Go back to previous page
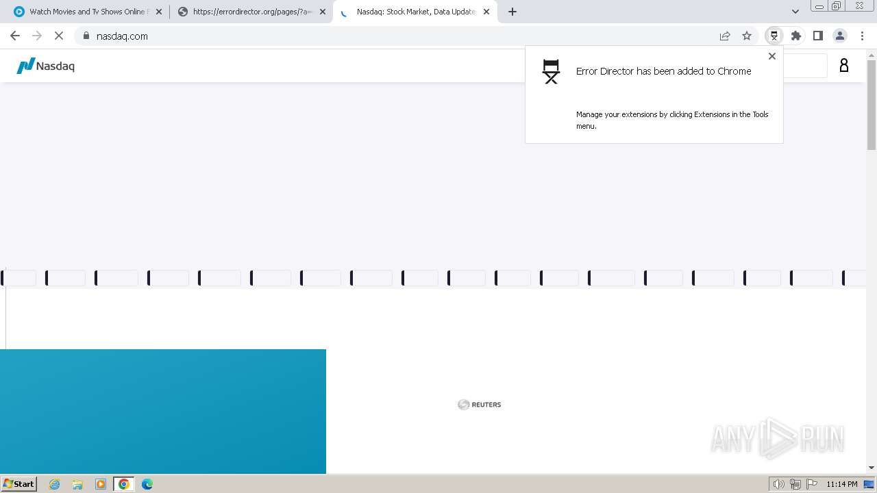Viewport: 877px width, 493px height. (x=15, y=36)
